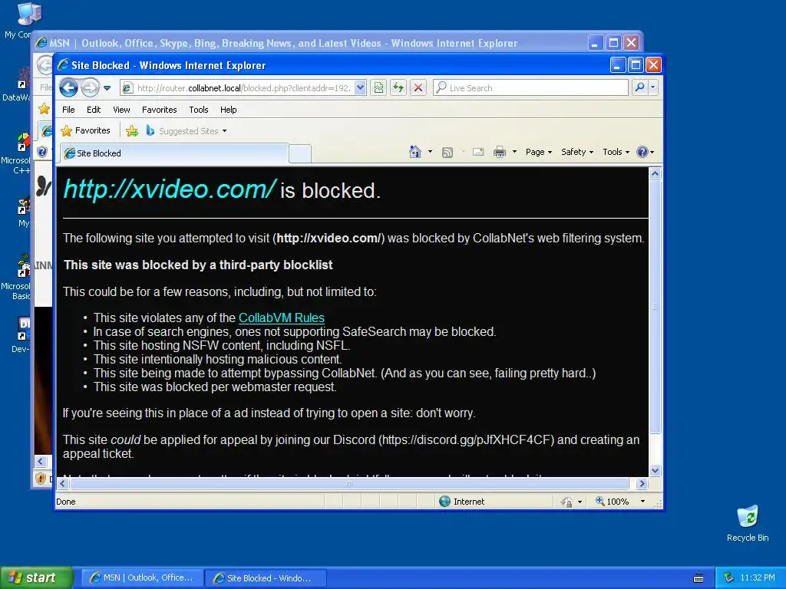Viewport: 786px width, 589px height.
Task: Click the 100% zoom level button
Action: (x=612, y=502)
